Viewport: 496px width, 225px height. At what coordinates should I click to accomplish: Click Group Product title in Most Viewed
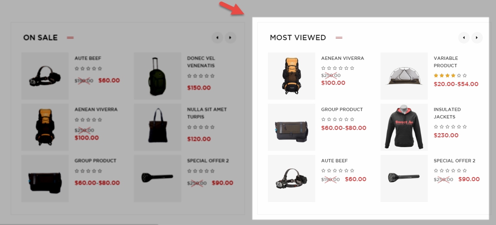342,109
